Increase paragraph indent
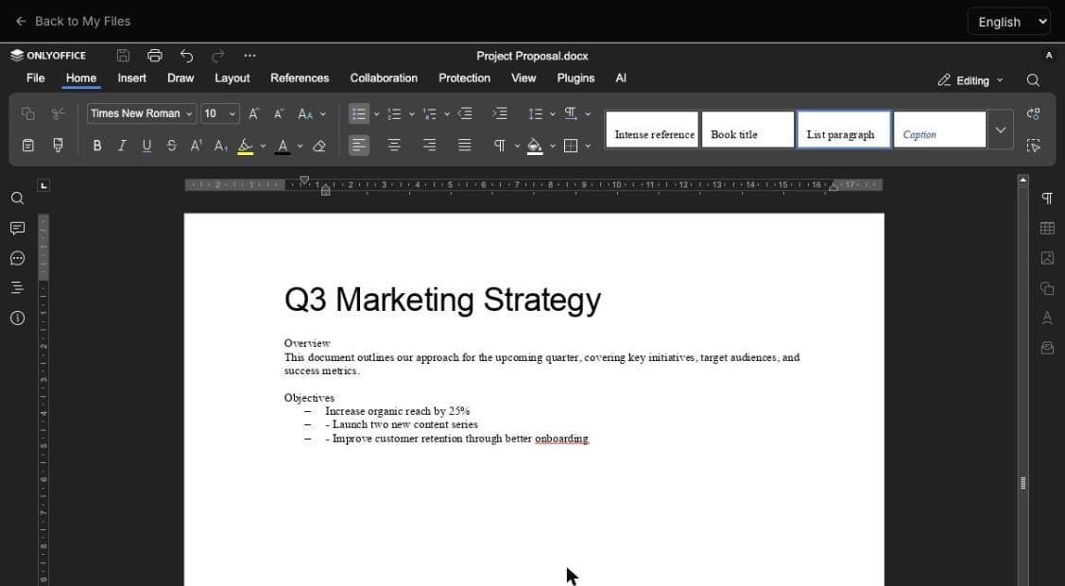 (x=500, y=113)
